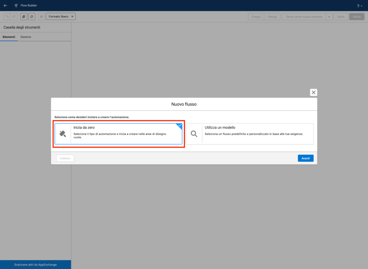Click the copy elements toolbar icon
368x269 pixels.
tap(24, 17)
